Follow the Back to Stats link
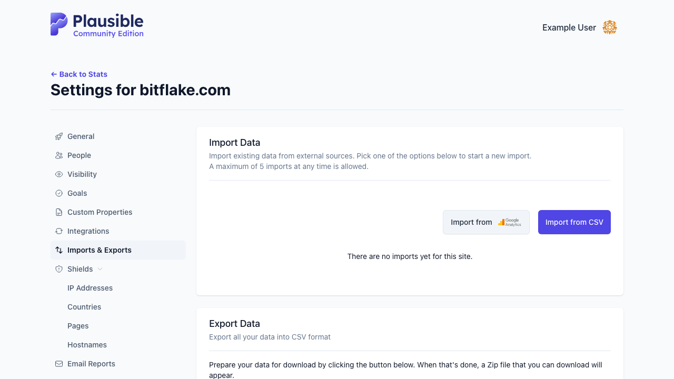Screen dimensions: 674x379 click(x=79, y=74)
